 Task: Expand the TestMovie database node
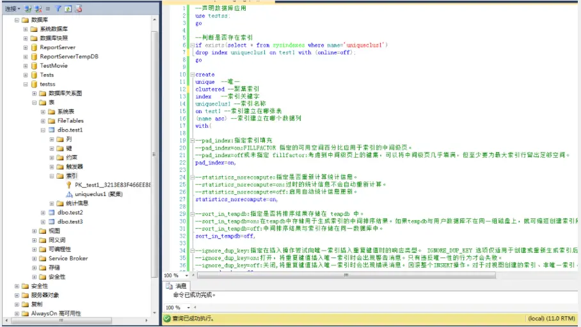pyautogui.click(x=25, y=66)
